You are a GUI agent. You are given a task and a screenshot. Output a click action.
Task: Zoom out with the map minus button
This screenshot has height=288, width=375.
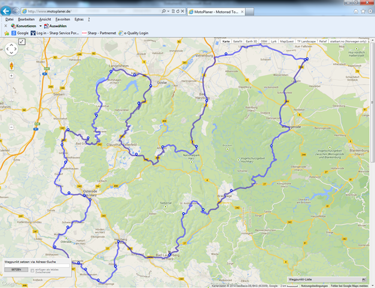point(11,127)
